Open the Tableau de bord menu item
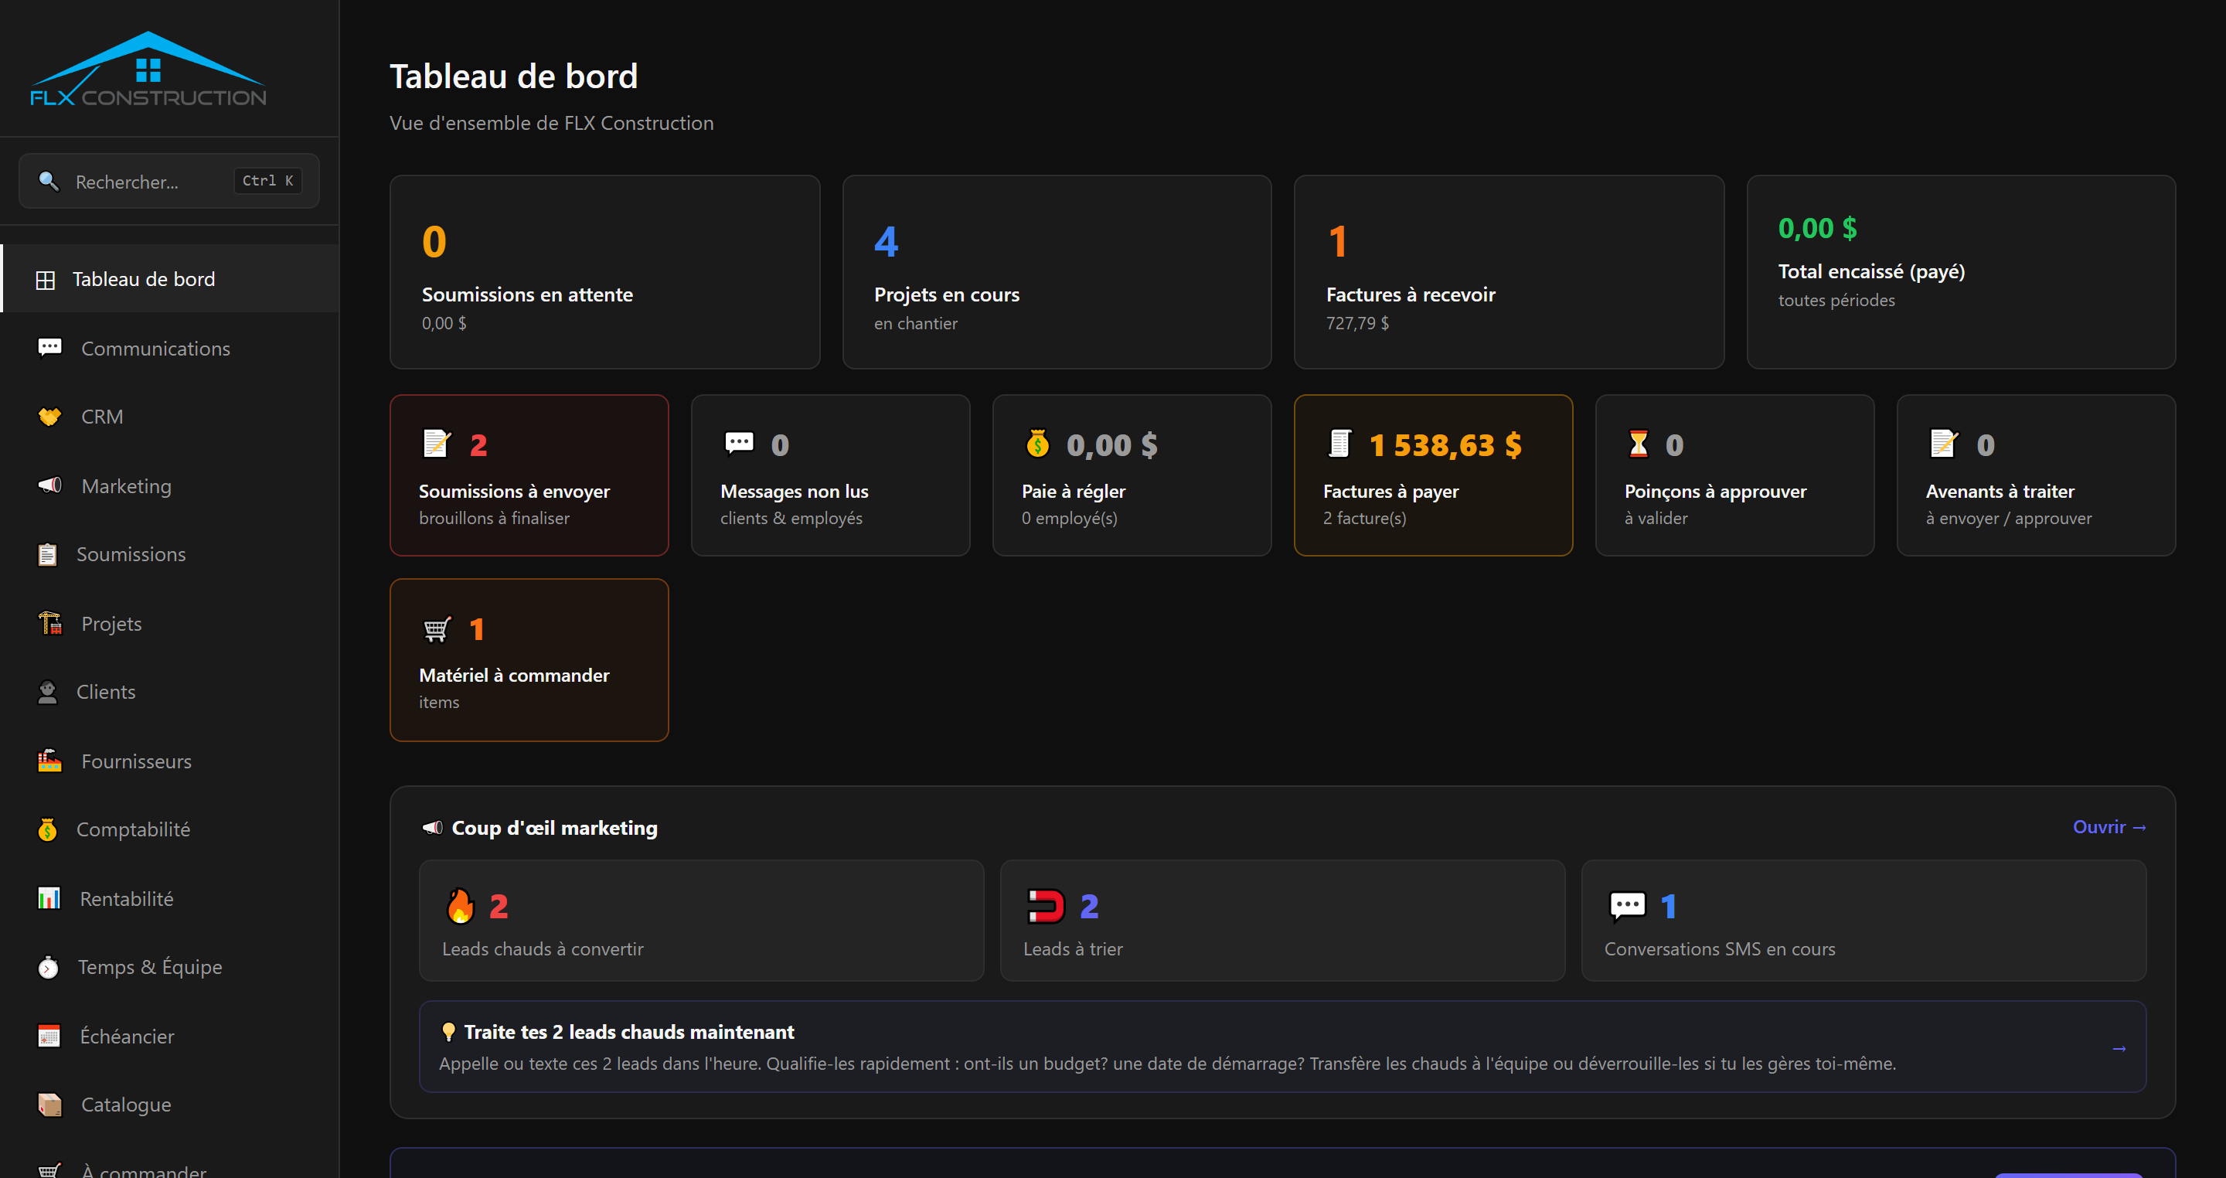Image resolution: width=2226 pixels, height=1178 pixels. [x=170, y=279]
